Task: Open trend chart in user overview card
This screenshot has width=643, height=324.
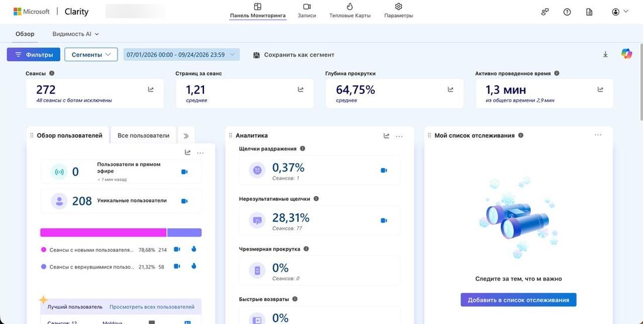Action: click(x=188, y=153)
